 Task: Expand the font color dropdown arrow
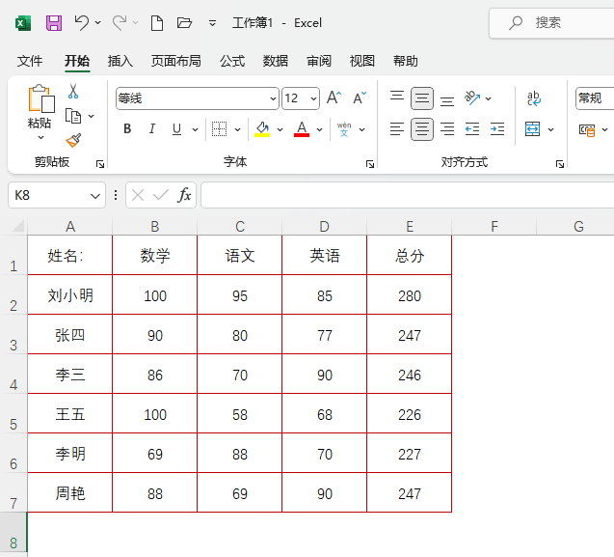(320, 129)
